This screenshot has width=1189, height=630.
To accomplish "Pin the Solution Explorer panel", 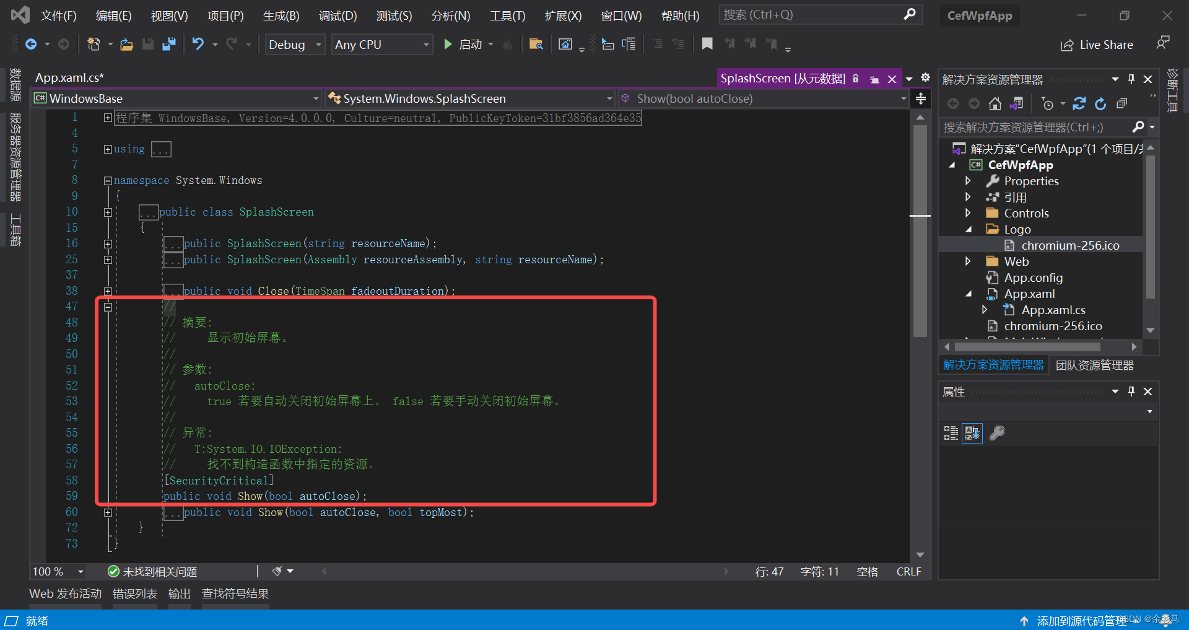I will coord(1131,79).
